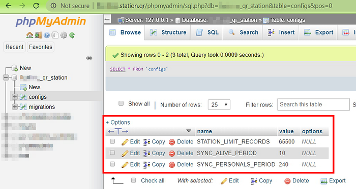Viewport: 356px width, 189px height.
Task: Click the log out door icon
Action: pyautogui.click(x=38, y=35)
